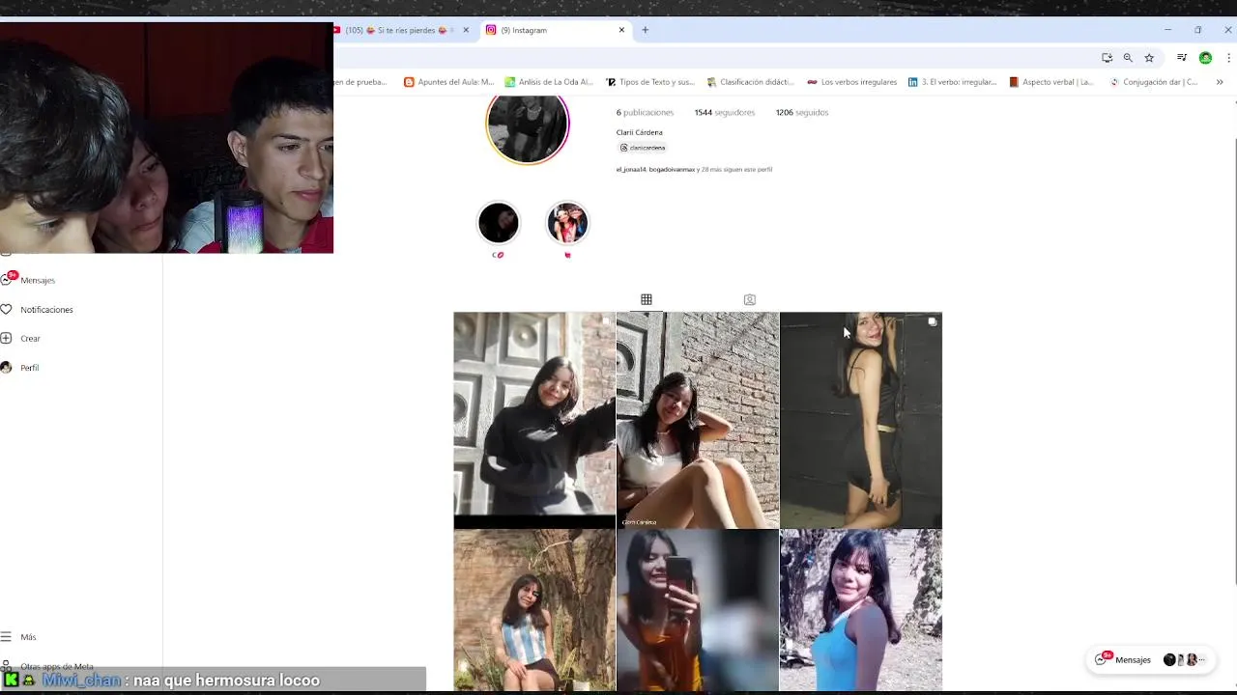Open the 1544 seguidores list

click(x=724, y=113)
